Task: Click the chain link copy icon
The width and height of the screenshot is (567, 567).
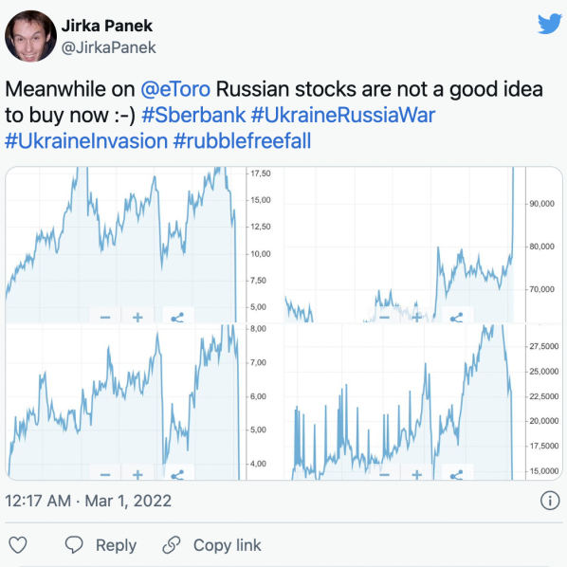Action: (172, 545)
